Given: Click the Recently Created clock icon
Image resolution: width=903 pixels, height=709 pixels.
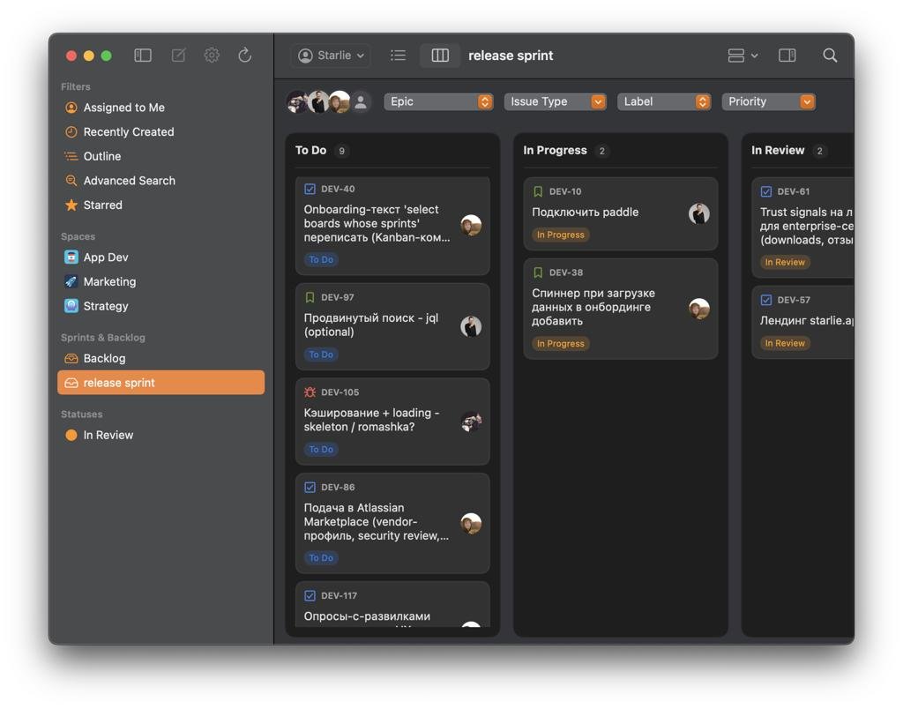Looking at the screenshot, I should pos(71,132).
